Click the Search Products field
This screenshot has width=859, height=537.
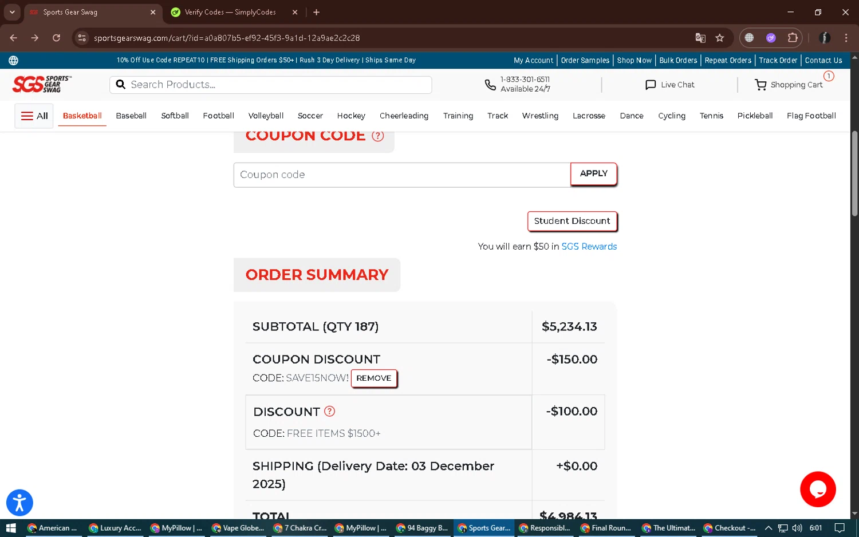pyautogui.click(x=271, y=85)
